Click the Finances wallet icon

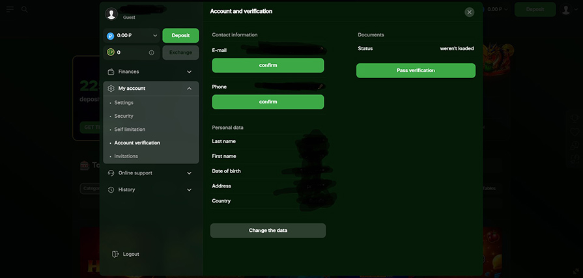(x=111, y=72)
